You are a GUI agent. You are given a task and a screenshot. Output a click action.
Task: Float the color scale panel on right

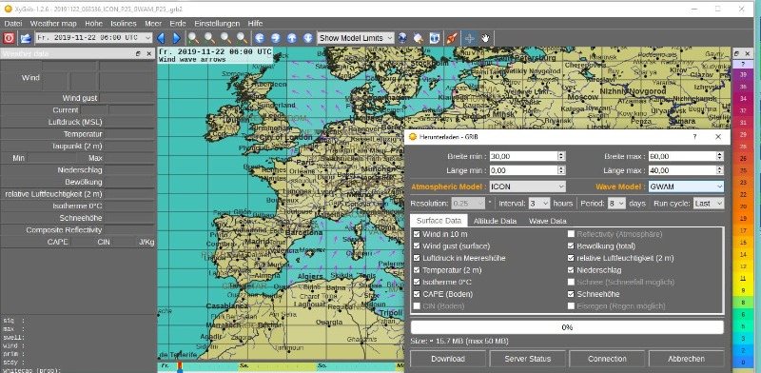coord(736,53)
